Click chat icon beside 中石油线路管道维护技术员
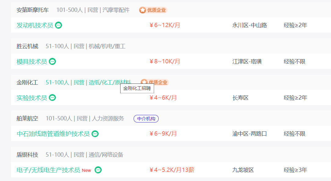This screenshot has height=181, width=331. coord(95,134)
